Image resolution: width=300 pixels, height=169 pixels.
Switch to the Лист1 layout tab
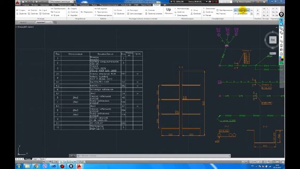click(36, 159)
